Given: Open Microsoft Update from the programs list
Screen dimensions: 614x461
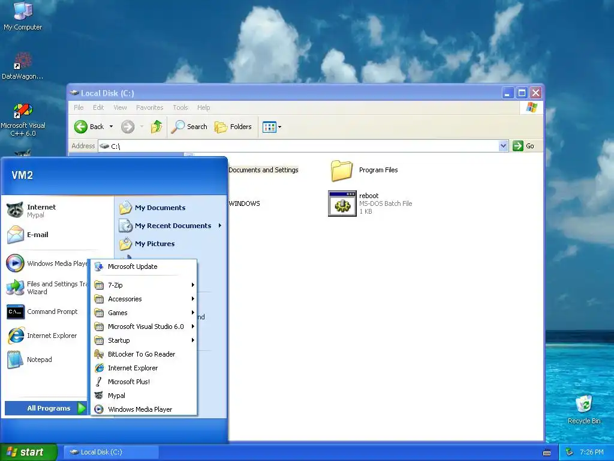Looking at the screenshot, I should pyautogui.click(x=143, y=267).
